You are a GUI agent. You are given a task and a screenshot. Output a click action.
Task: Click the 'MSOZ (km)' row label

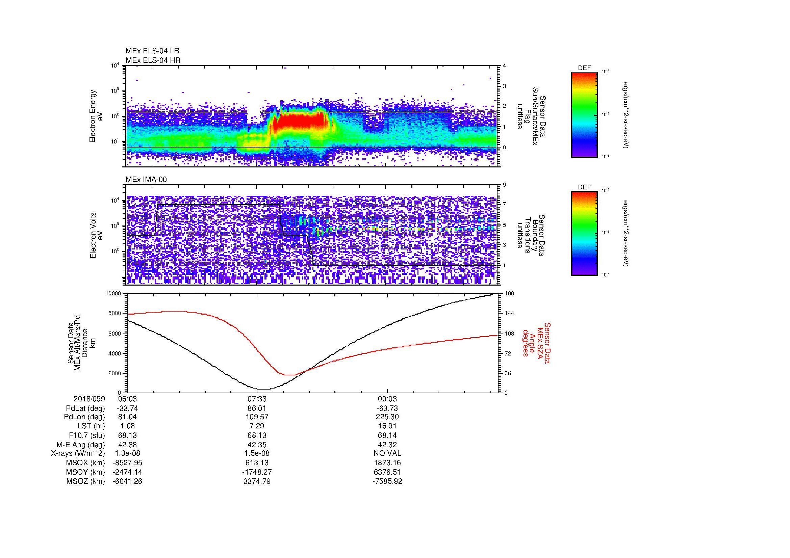click(x=85, y=481)
